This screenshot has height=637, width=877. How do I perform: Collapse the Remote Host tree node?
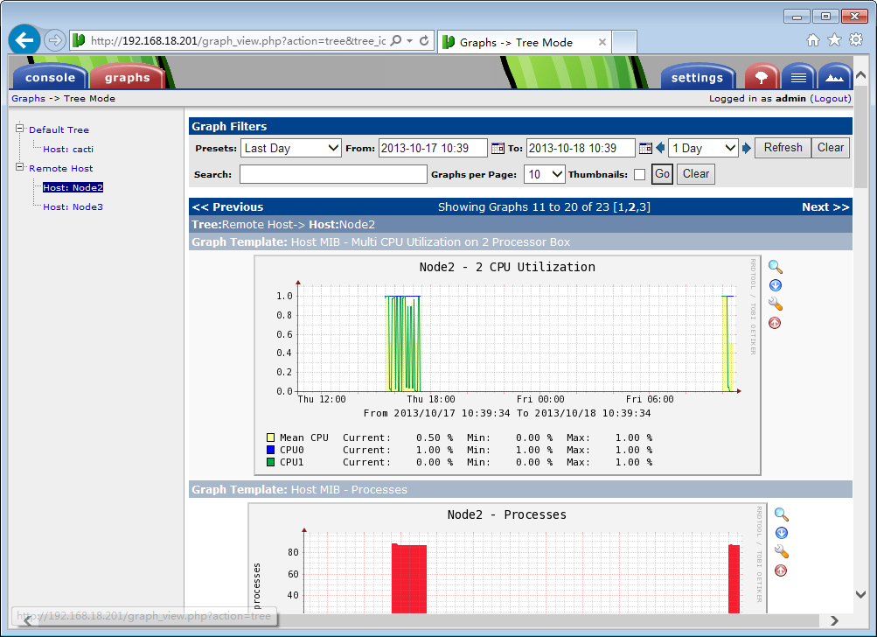point(19,167)
